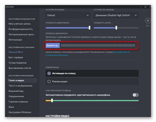This screenshot has width=156, height=122.
Task: Open Внешний вид settings section
Action: (x=16, y=91)
